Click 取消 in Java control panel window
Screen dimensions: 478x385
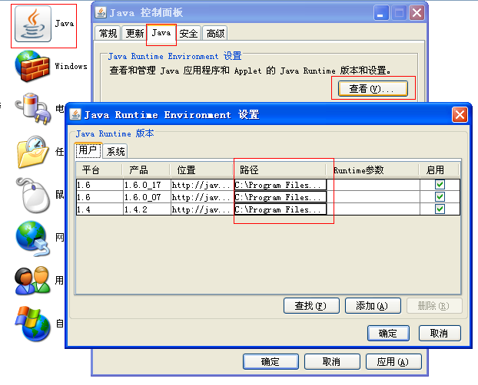point(332,361)
